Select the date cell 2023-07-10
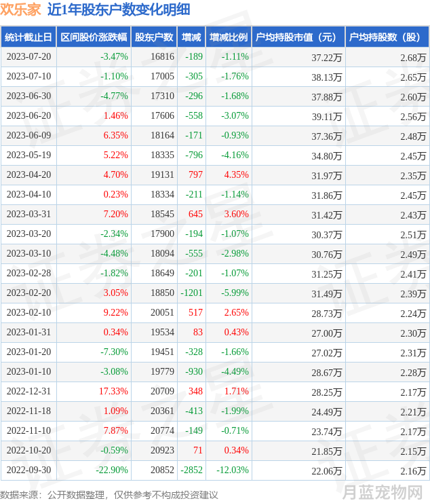This screenshot has width=430, height=501. (28, 76)
